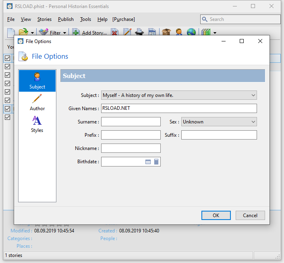Image resolution: width=284 pixels, height=263 pixels.
Task: Select the Subject section in File Options
Action: pyautogui.click(x=37, y=80)
